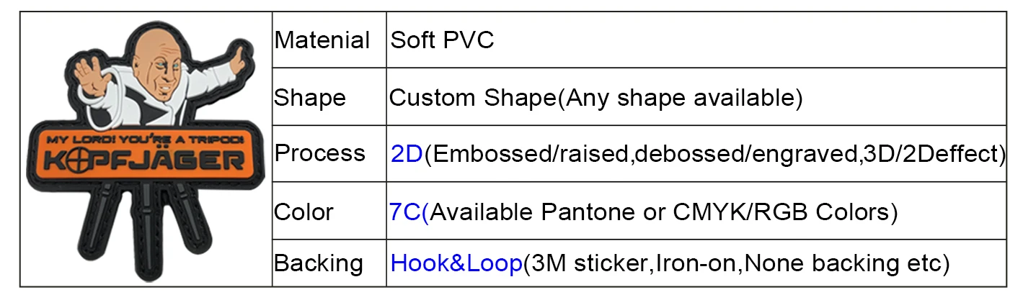Click the blue 7C color link
This screenshot has height=300, width=1023.
coord(408,212)
